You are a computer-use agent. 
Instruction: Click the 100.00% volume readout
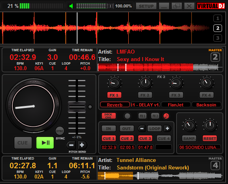coord(123,6)
